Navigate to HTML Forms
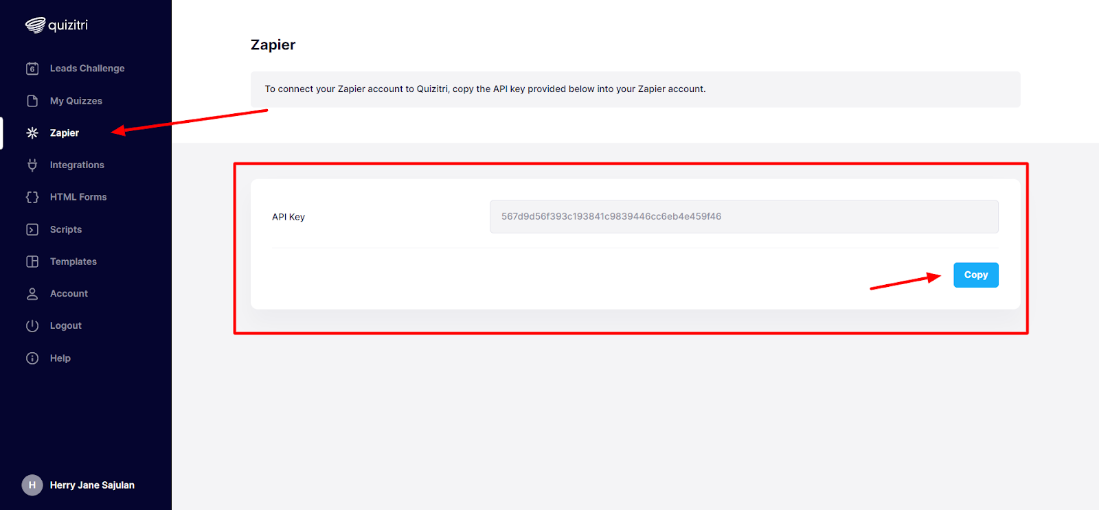Viewport: 1099px width, 510px height. [78, 197]
